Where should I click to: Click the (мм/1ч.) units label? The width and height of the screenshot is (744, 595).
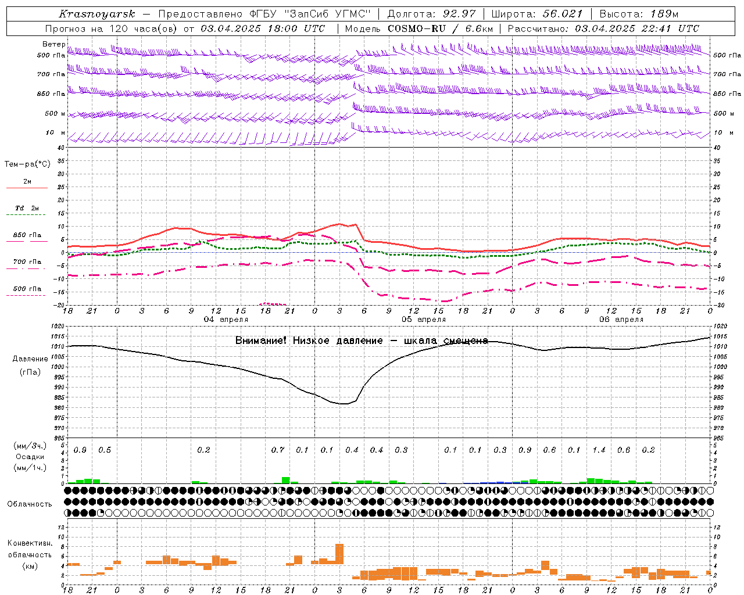30,468
